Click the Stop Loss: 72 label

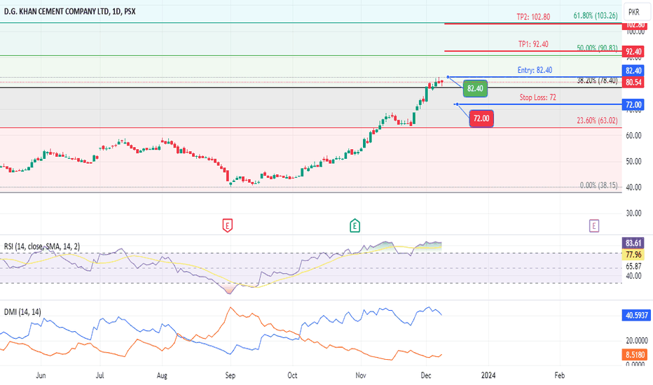pos(537,97)
